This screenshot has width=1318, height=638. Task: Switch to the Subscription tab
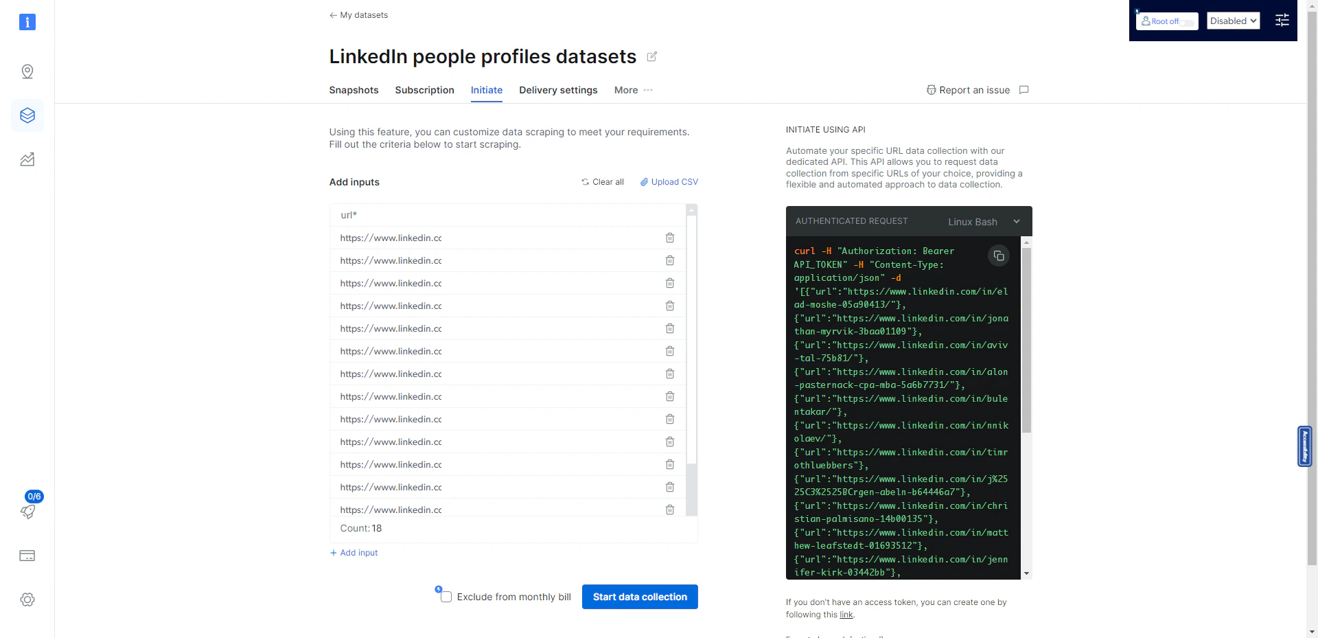[x=424, y=90]
